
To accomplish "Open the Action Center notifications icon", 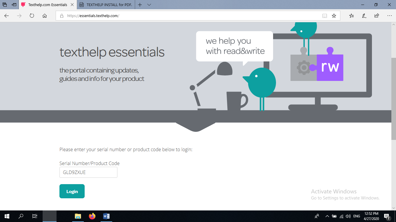I will (x=387, y=216).
